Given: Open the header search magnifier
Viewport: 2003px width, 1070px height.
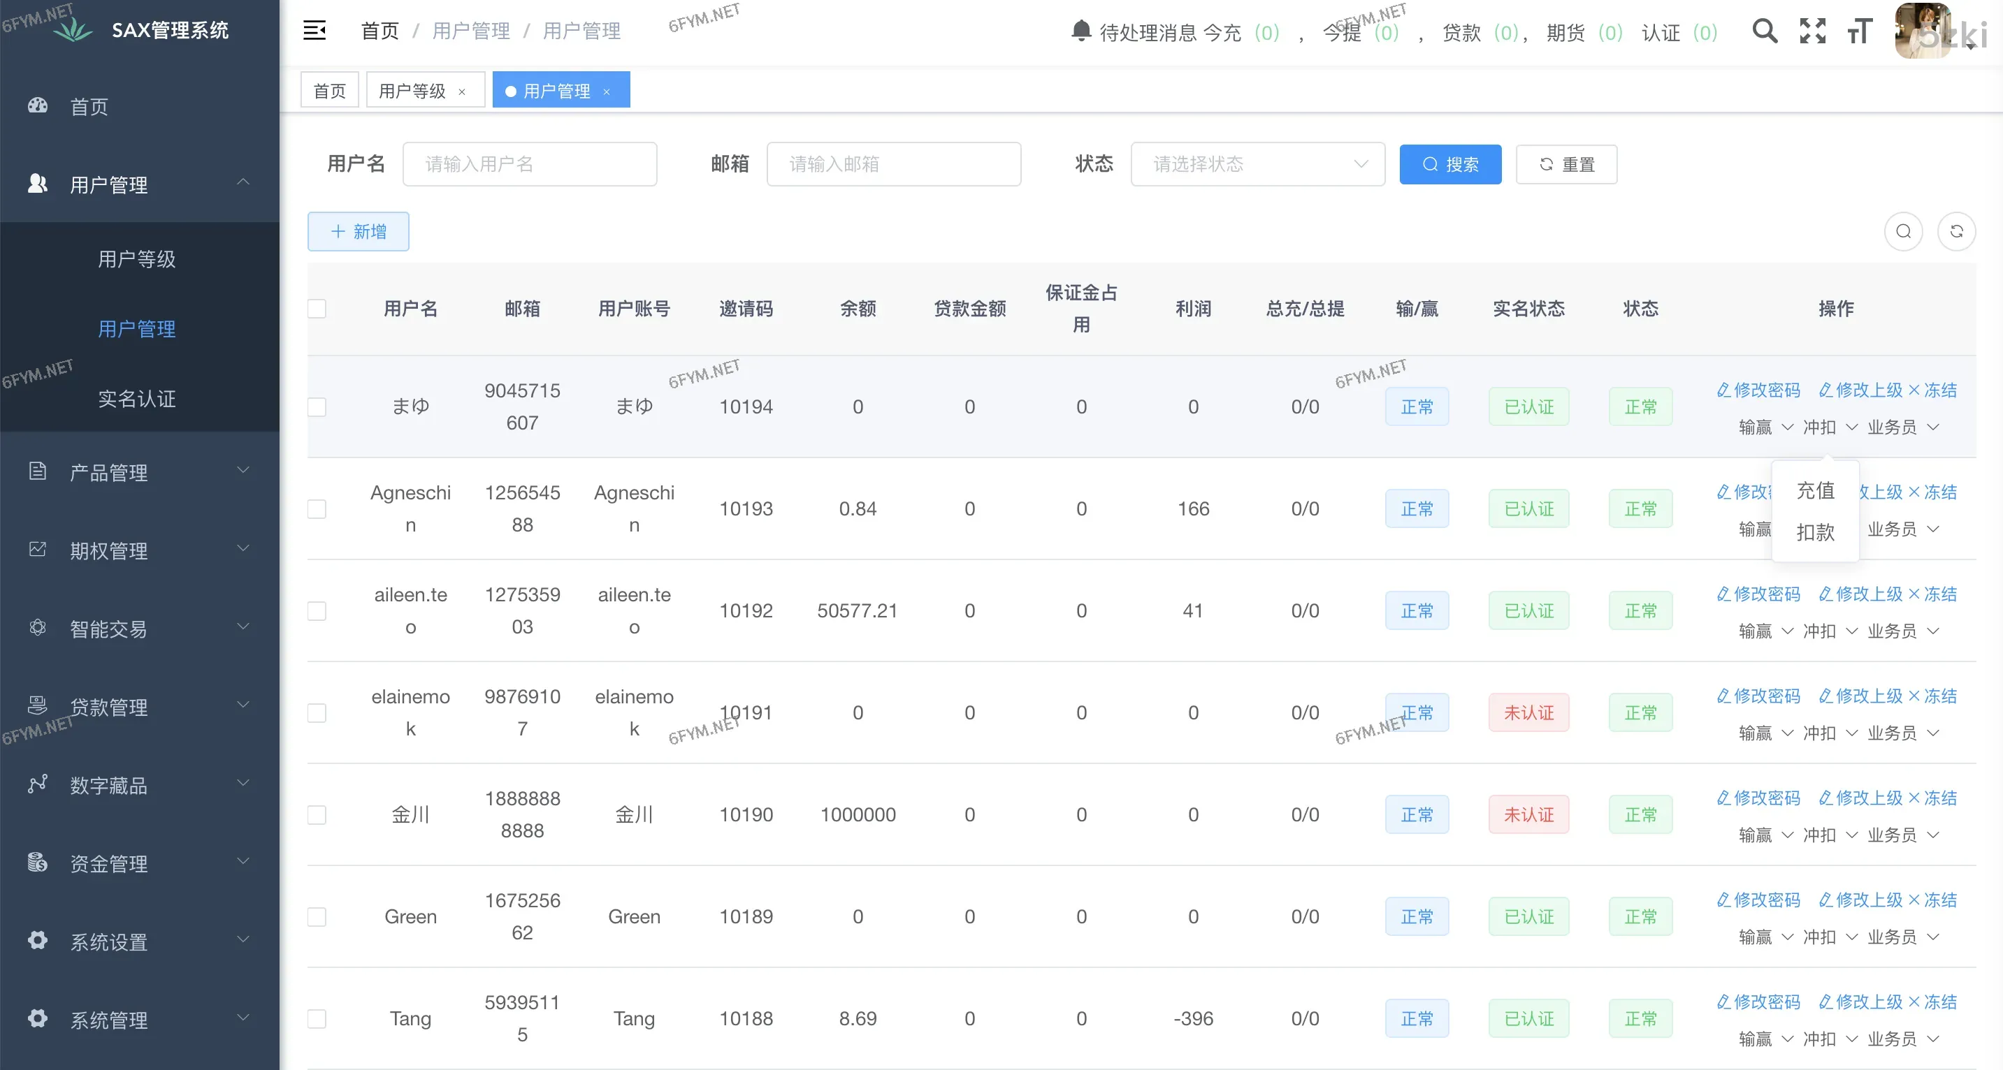Looking at the screenshot, I should click(x=1764, y=31).
